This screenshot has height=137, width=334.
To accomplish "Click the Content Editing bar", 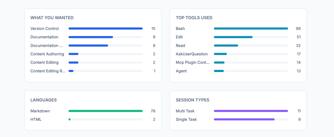I will point(106,62).
